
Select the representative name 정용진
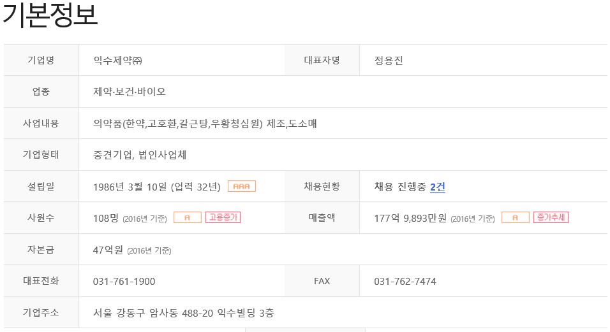pos(388,61)
